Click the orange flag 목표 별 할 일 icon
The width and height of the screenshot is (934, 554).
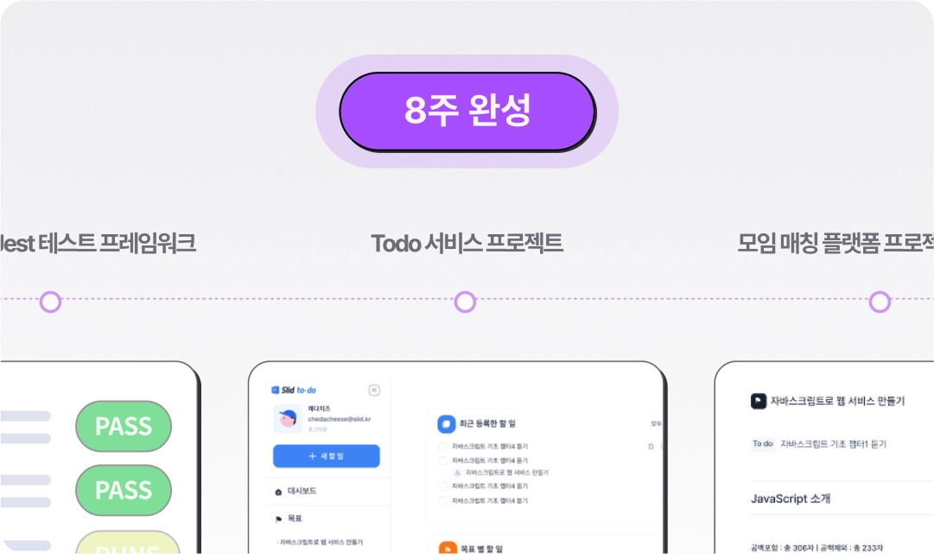448,548
